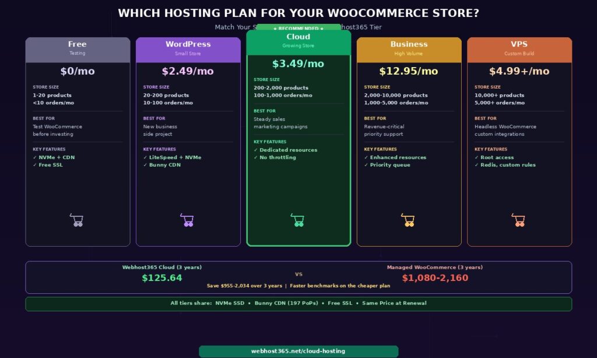Click '1,000-5,000 orders/mo' in Business plan
This screenshot has width=597, height=358.
396,103
